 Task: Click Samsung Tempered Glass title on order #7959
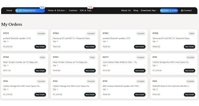point(171,38)
